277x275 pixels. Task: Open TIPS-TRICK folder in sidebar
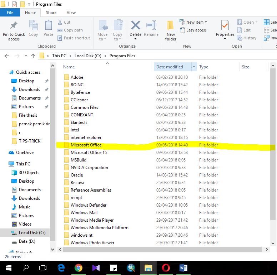click(30, 141)
